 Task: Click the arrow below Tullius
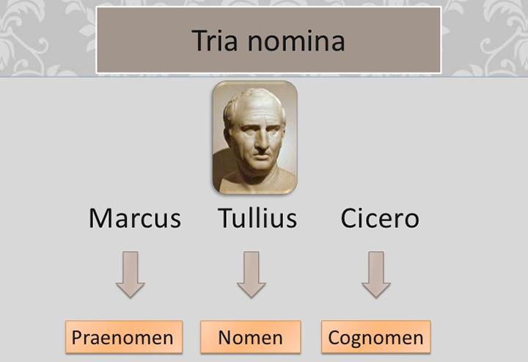pyautogui.click(x=252, y=274)
